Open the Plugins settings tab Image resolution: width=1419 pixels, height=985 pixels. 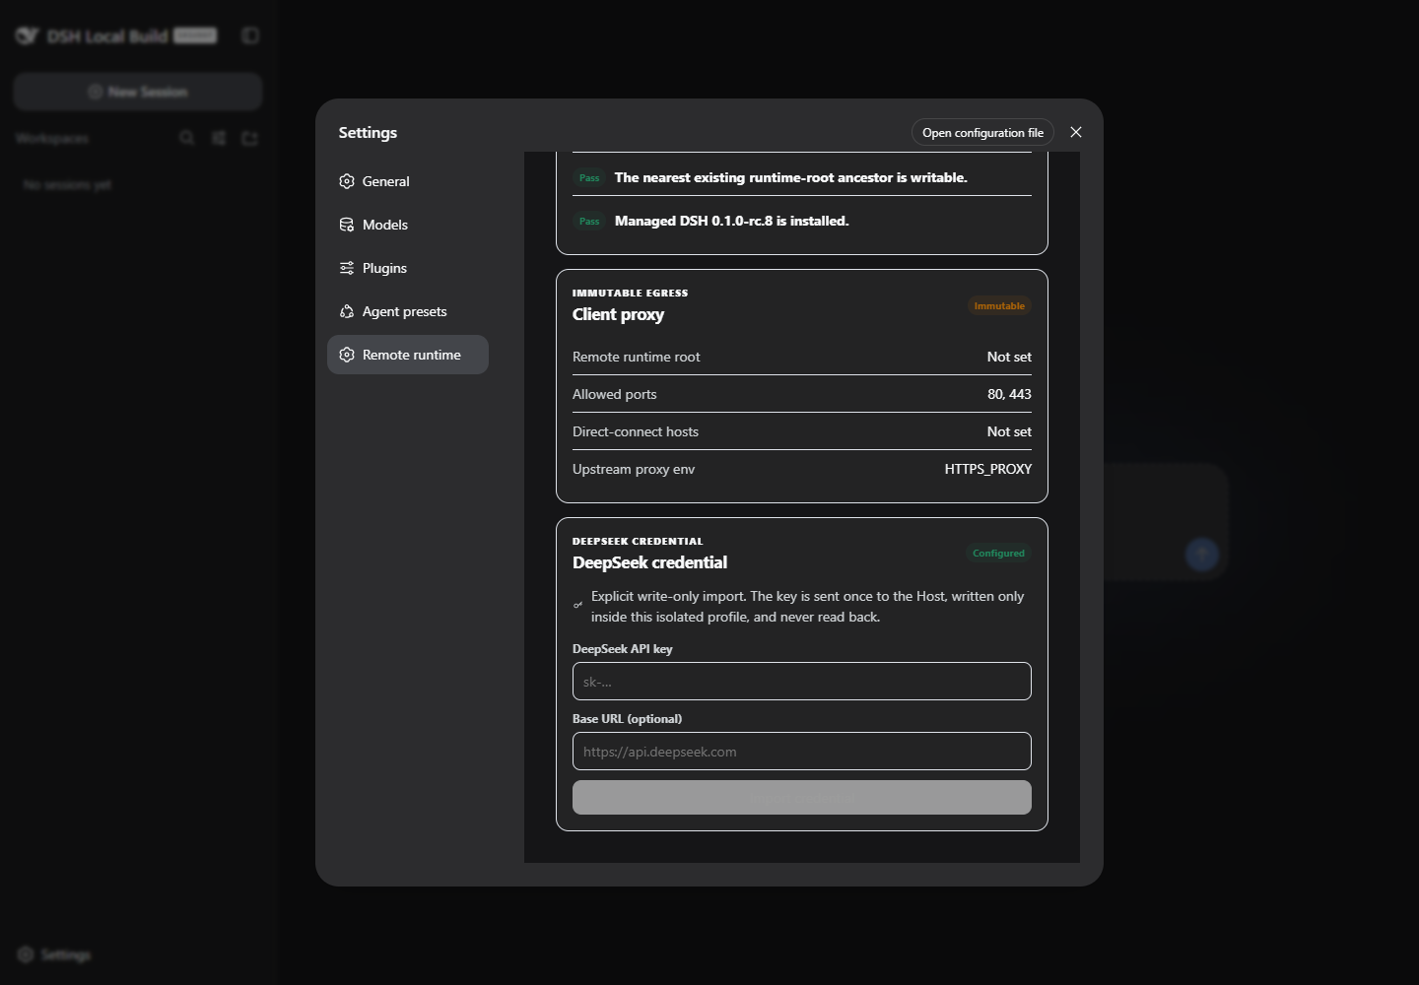click(x=408, y=268)
